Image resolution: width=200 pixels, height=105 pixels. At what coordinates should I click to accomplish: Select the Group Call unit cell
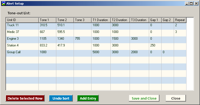[x=22, y=53]
